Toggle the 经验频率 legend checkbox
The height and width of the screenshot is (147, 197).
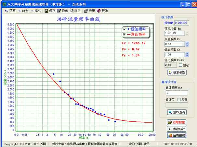(x=124, y=29)
